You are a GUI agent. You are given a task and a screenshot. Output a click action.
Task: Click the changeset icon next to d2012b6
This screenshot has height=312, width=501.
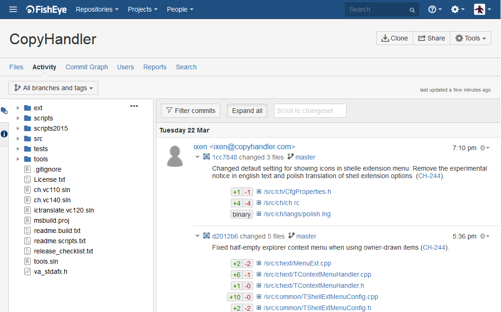(207, 236)
